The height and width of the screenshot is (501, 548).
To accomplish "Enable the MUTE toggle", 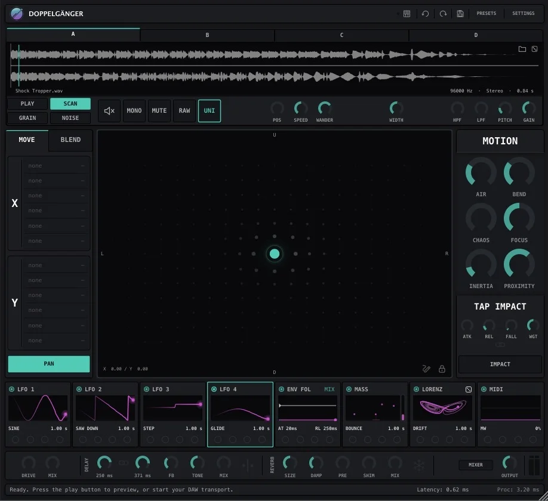I will pos(159,111).
